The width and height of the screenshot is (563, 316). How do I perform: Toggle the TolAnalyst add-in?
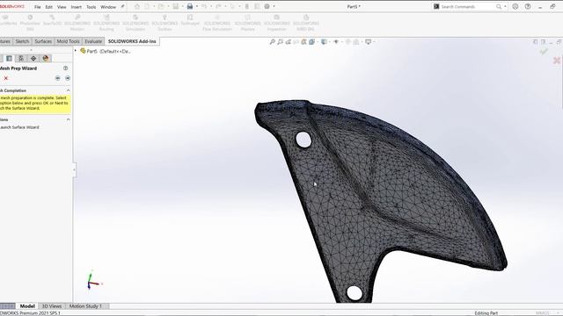tap(190, 20)
